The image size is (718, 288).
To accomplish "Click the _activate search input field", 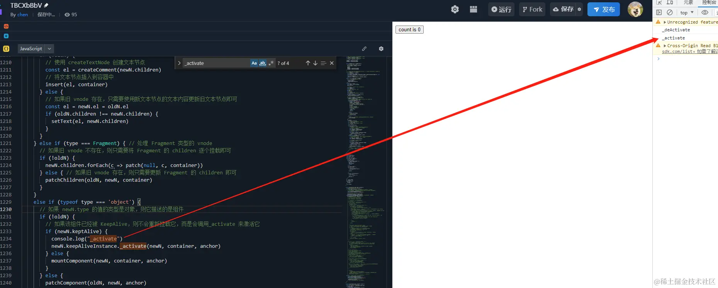I will 216,63.
